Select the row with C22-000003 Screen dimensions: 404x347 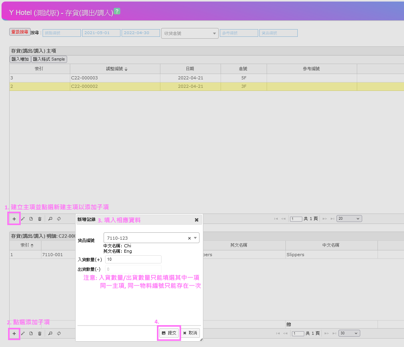pos(115,78)
